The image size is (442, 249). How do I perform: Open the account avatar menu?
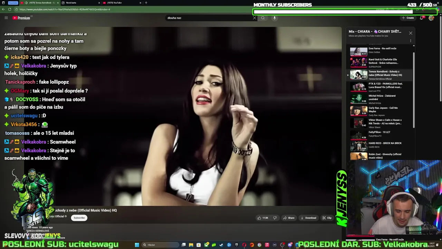[431, 18]
